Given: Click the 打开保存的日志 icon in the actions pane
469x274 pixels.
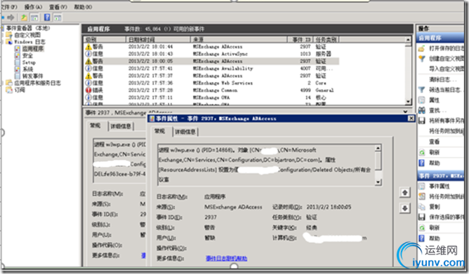Looking at the screenshot, I should pyautogui.click(x=421, y=48).
